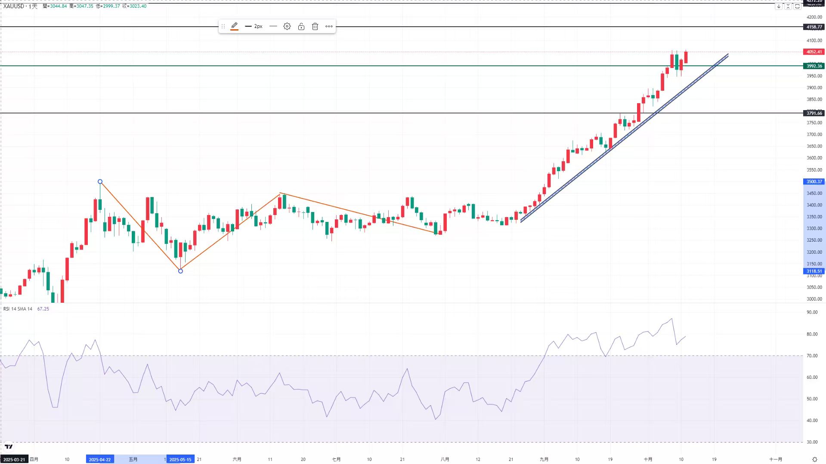Screen dimensions: 826x464
Task: Click the collapse pane chevrons icon
Action: click(788, 6)
